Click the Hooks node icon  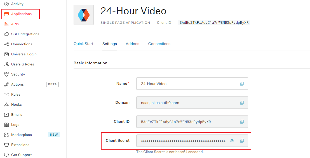click(x=6, y=105)
